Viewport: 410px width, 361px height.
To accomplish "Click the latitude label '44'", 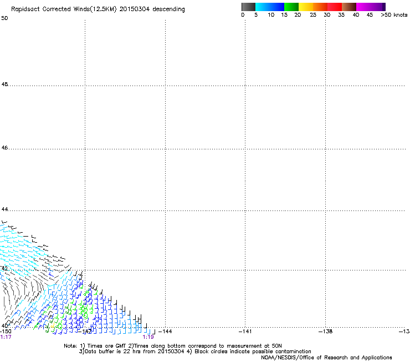I will click(4, 209).
